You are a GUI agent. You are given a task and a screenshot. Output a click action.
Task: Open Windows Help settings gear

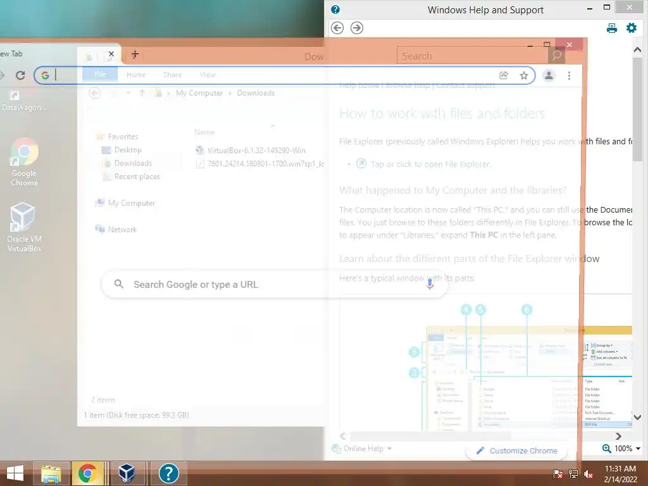(632, 28)
